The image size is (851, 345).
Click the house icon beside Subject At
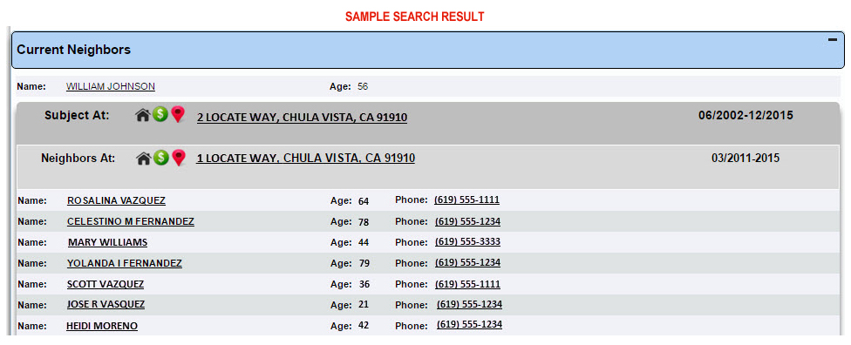click(142, 115)
